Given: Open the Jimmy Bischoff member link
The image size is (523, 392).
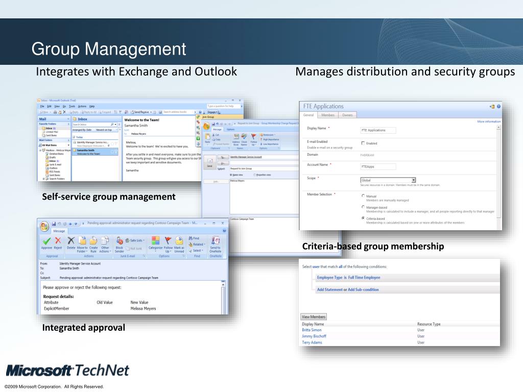Looking at the screenshot, I should pos(314,336).
